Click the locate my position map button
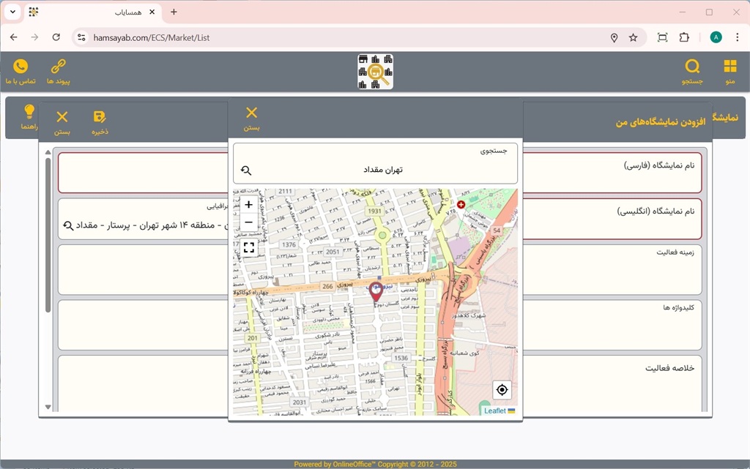 501,389
